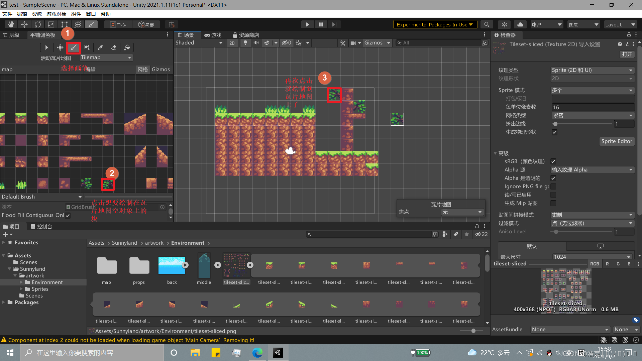Expand the Favorites tree item
Image resolution: width=642 pixels, height=361 pixels.
click(3, 243)
